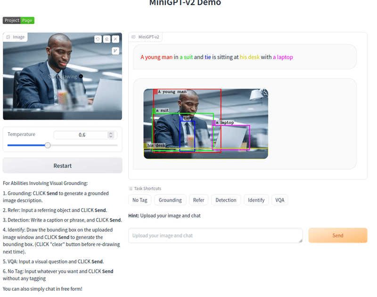Screen dimensions: 377x297
Task: Click the 'a suit' box label in result image
Action: [162, 110]
